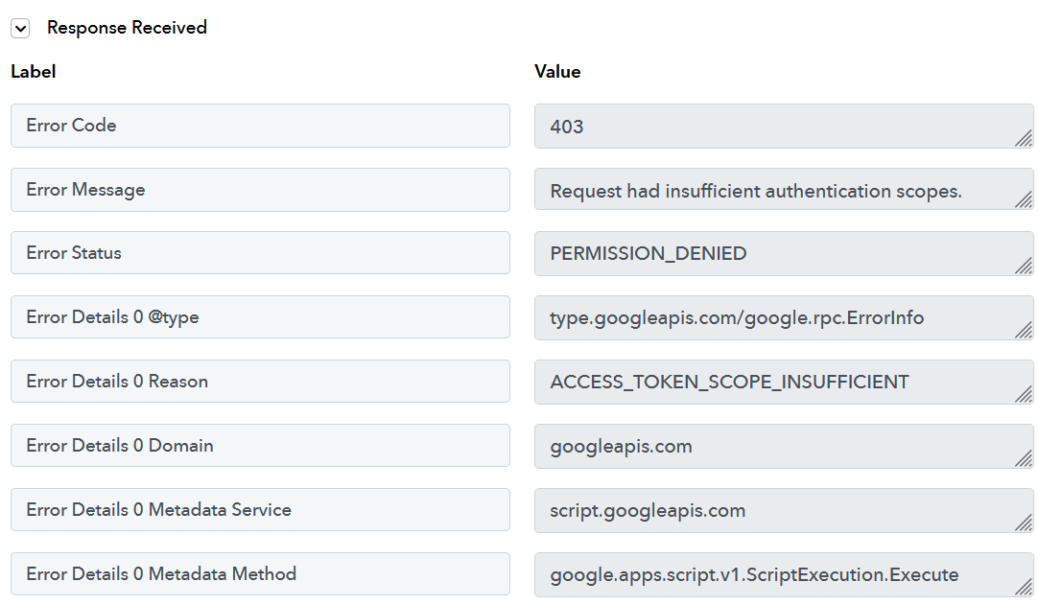Click resize grip on script.googleapis.com box

tap(1025, 523)
